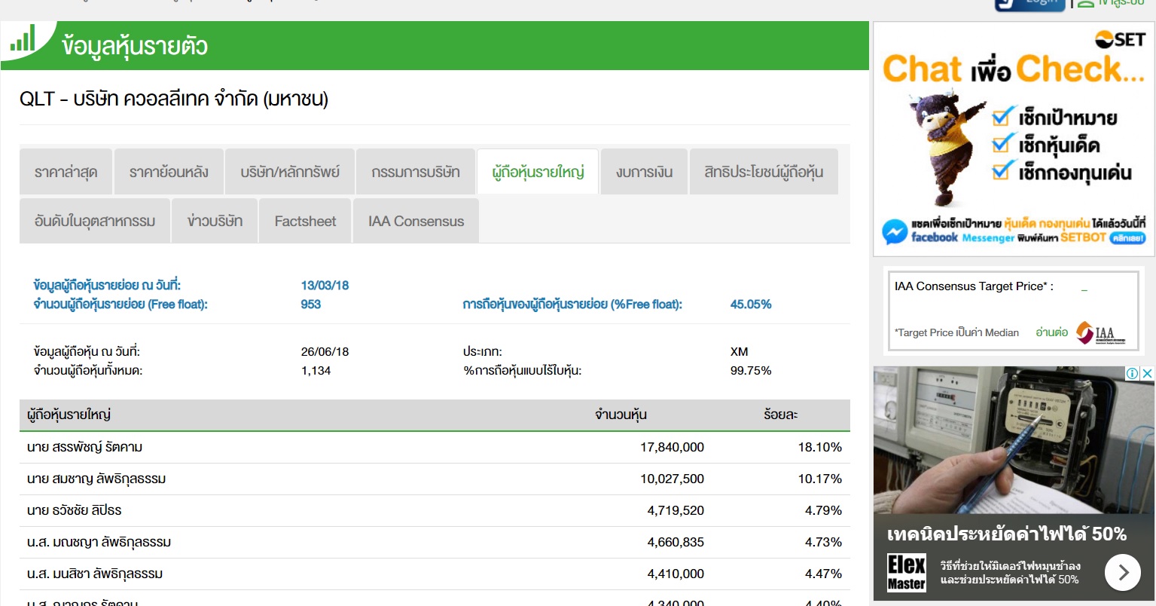Open the งบการเงิน tab

644,172
